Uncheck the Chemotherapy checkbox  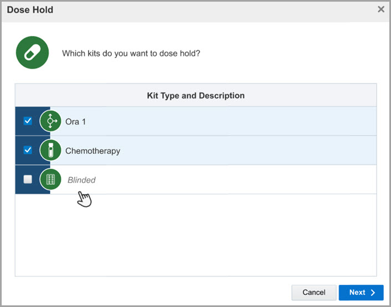click(28, 150)
